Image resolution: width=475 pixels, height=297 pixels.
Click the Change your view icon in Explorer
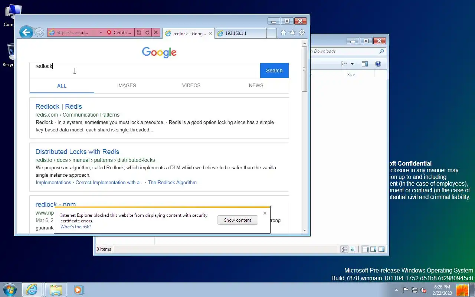[344, 64]
